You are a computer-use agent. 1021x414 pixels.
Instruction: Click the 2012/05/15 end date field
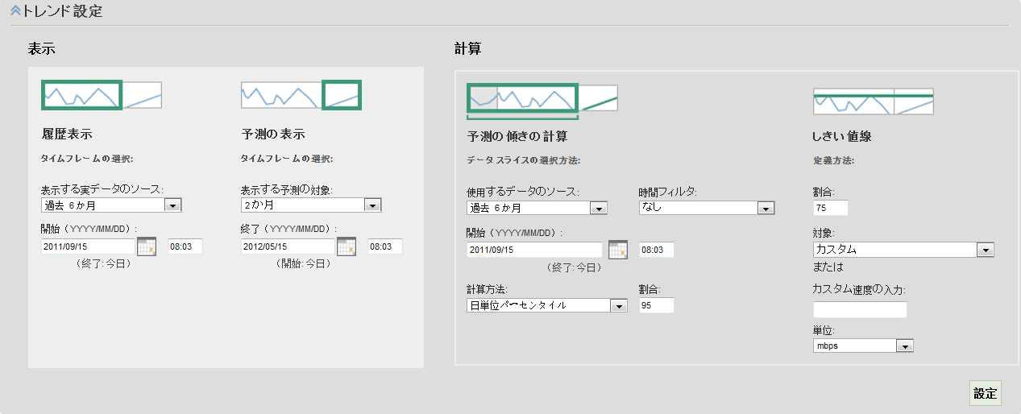click(x=288, y=246)
